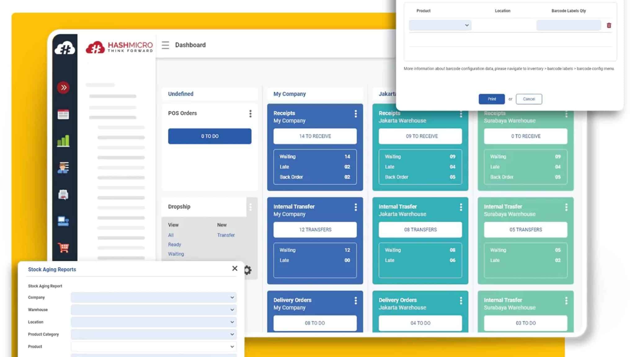This screenshot has width=635, height=357.
Task: Click Late 06 row in Jakarta Internal Trasfer
Action: (420, 260)
